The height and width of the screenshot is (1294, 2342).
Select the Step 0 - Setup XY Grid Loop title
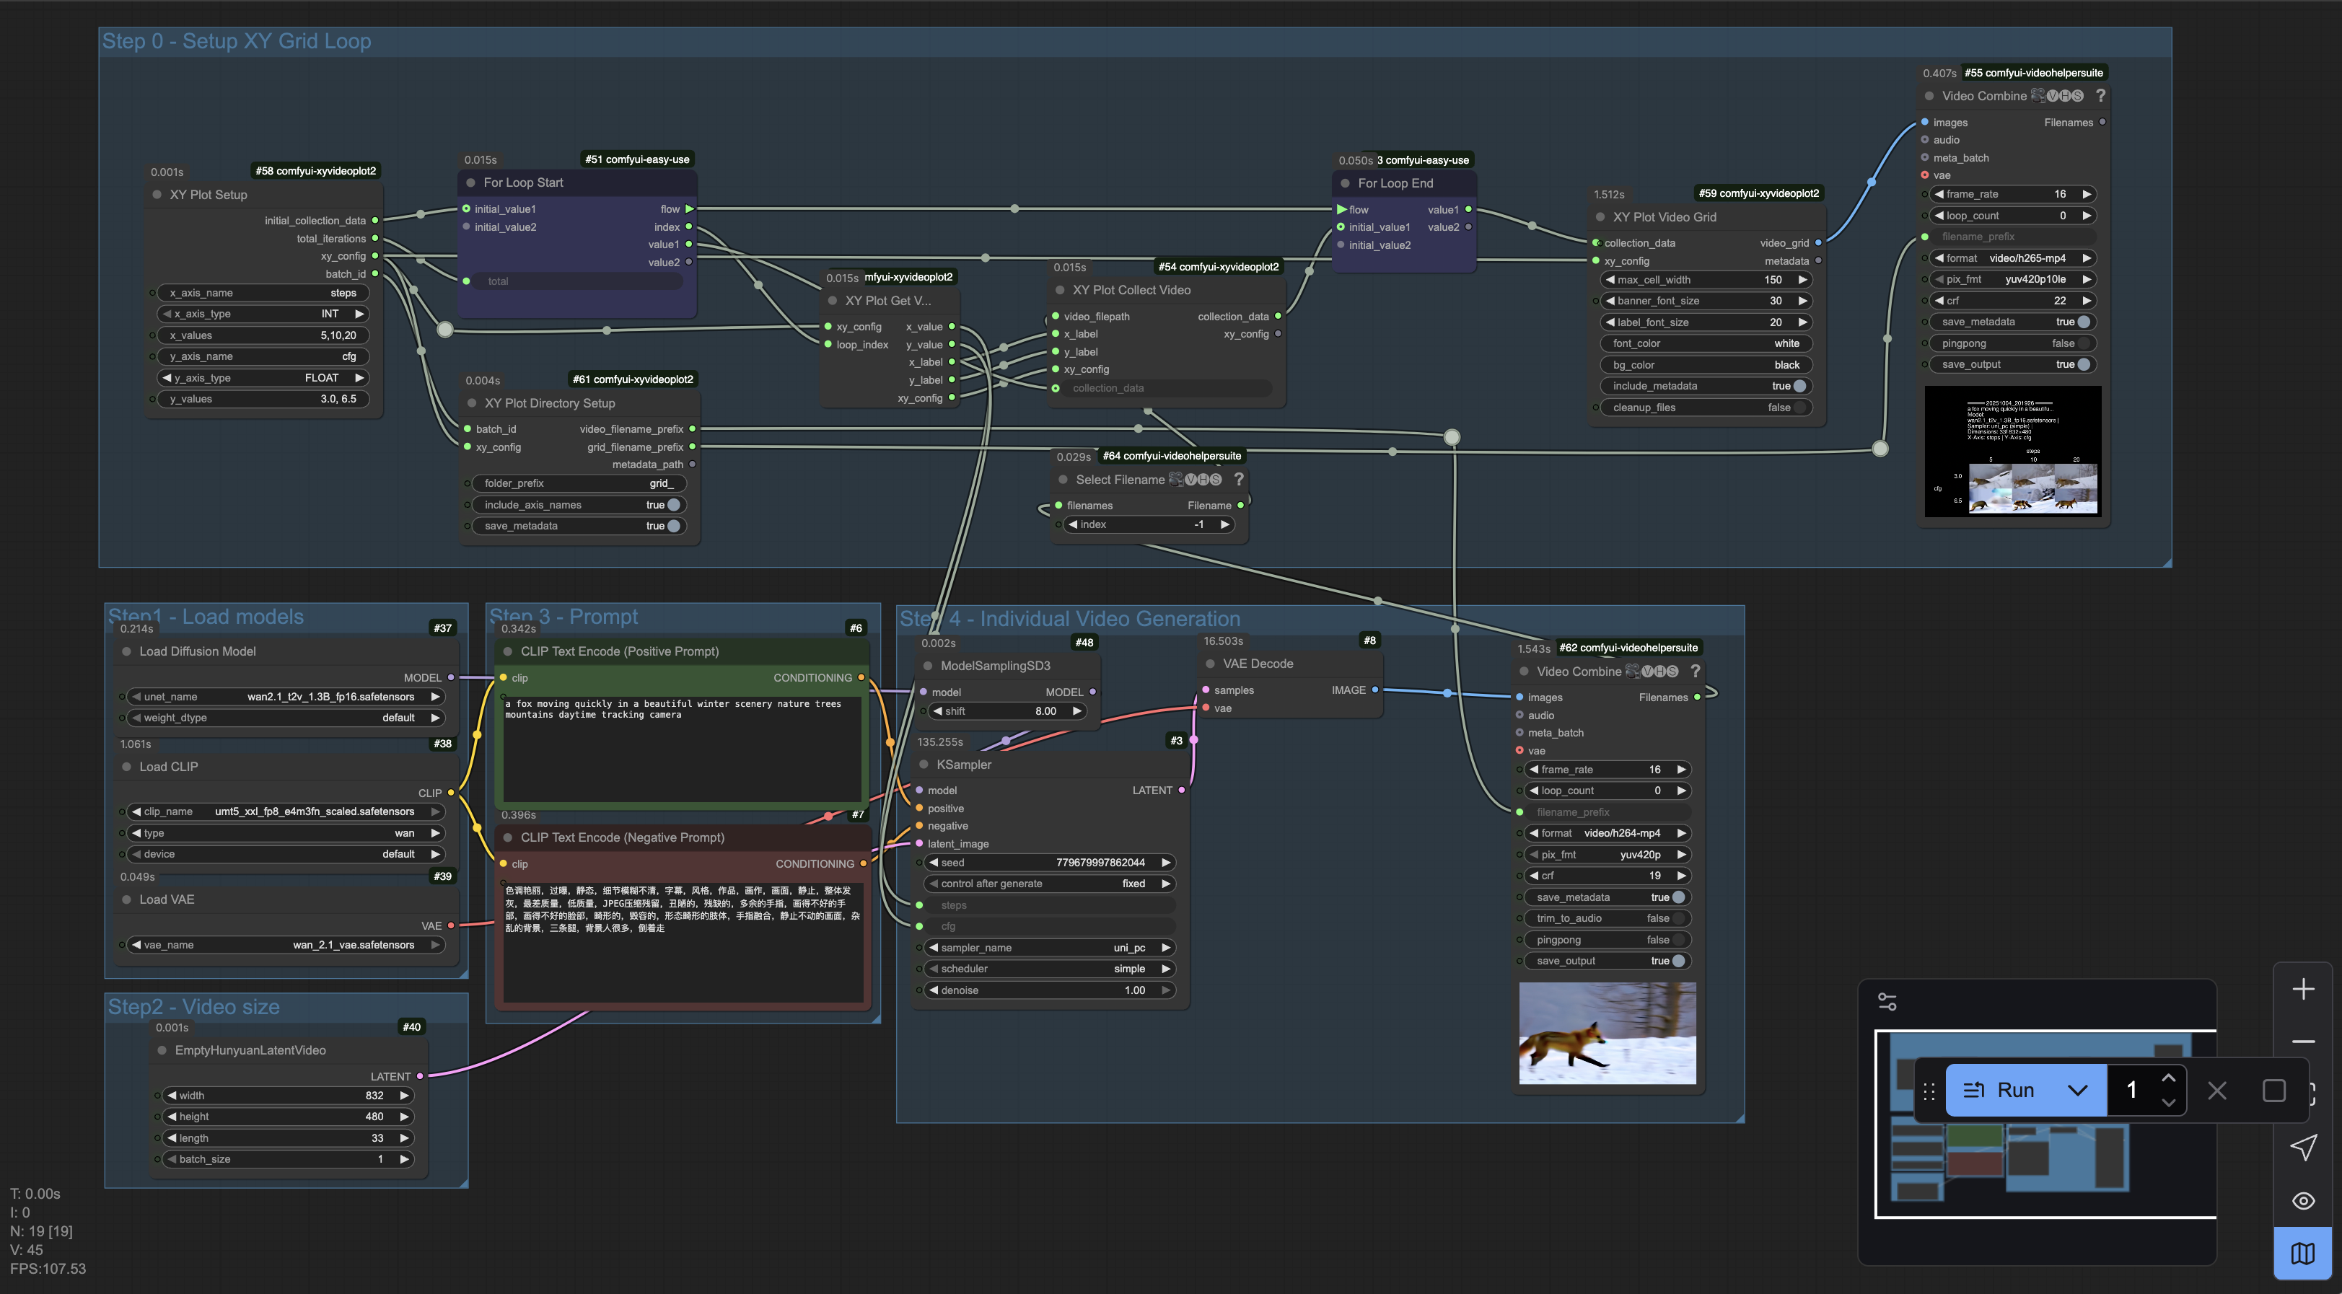237,41
